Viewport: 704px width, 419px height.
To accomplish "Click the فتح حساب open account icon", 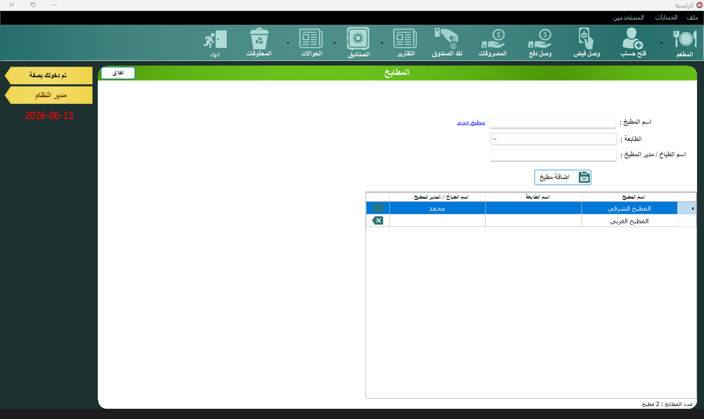I will point(633,43).
